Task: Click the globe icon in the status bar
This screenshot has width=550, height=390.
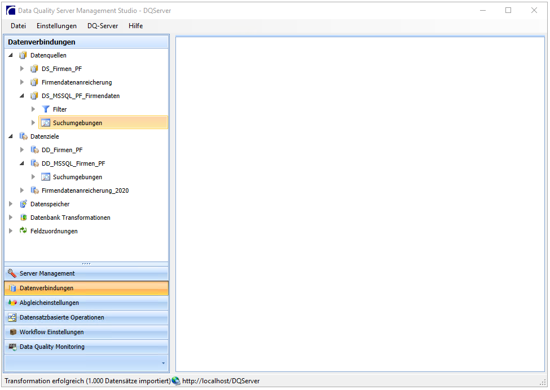Action: (176, 381)
